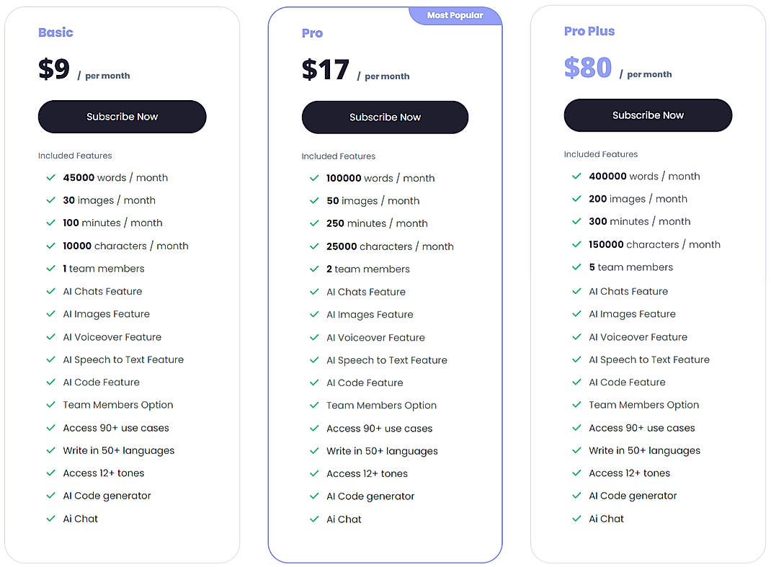The width and height of the screenshot is (771, 567).
Task: Click the Most Popular badge
Action: [x=455, y=14]
